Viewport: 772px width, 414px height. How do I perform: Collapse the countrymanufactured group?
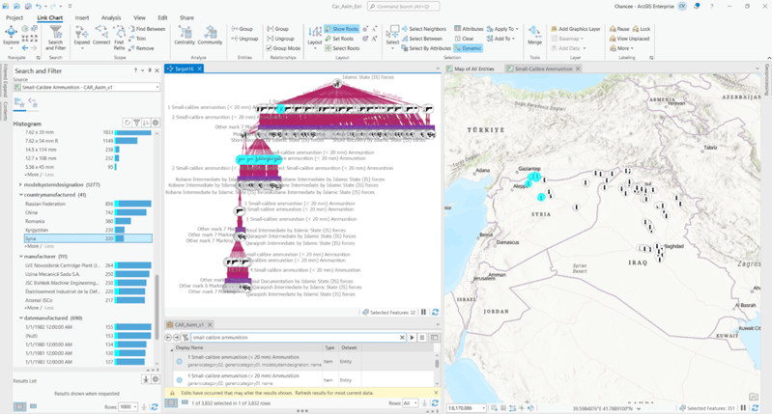[x=20, y=195]
